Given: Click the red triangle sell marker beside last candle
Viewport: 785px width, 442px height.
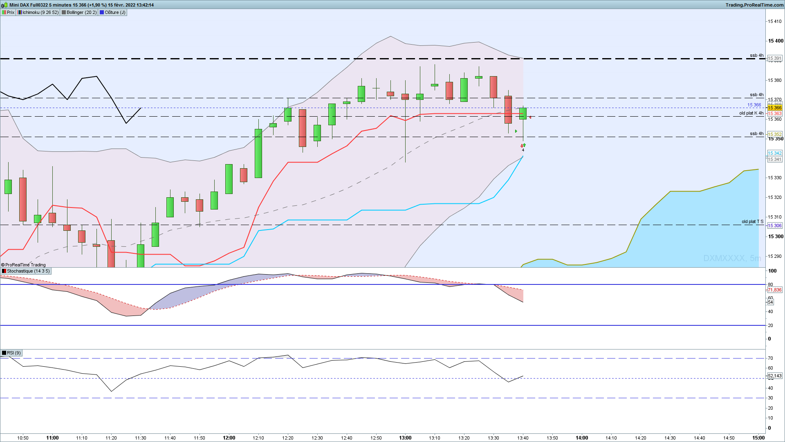Looking at the screenshot, I should click(x=530, y=117).
